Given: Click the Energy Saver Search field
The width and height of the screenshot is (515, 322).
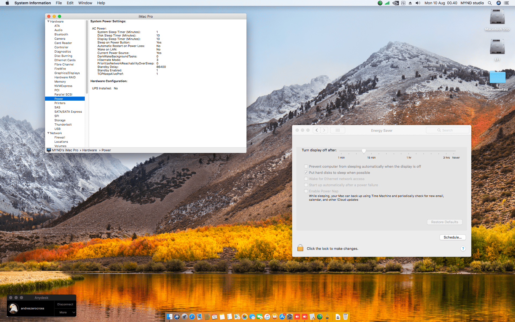Looking at the screenshot, I should (447, 130).
